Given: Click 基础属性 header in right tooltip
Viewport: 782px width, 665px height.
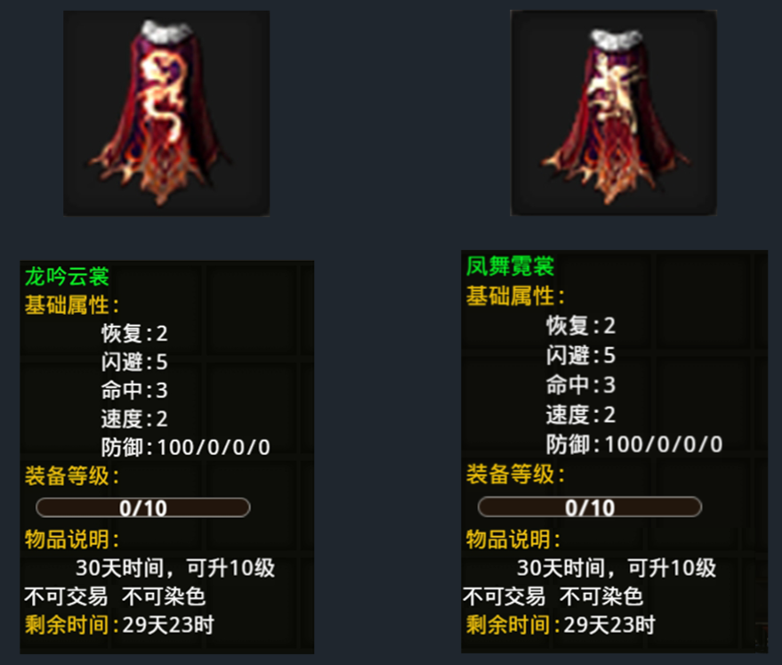Looking at the screenshot, I should point(515,296).
